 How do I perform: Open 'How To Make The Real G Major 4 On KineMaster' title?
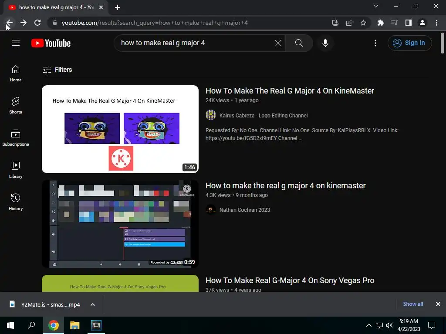click(290, 91)
